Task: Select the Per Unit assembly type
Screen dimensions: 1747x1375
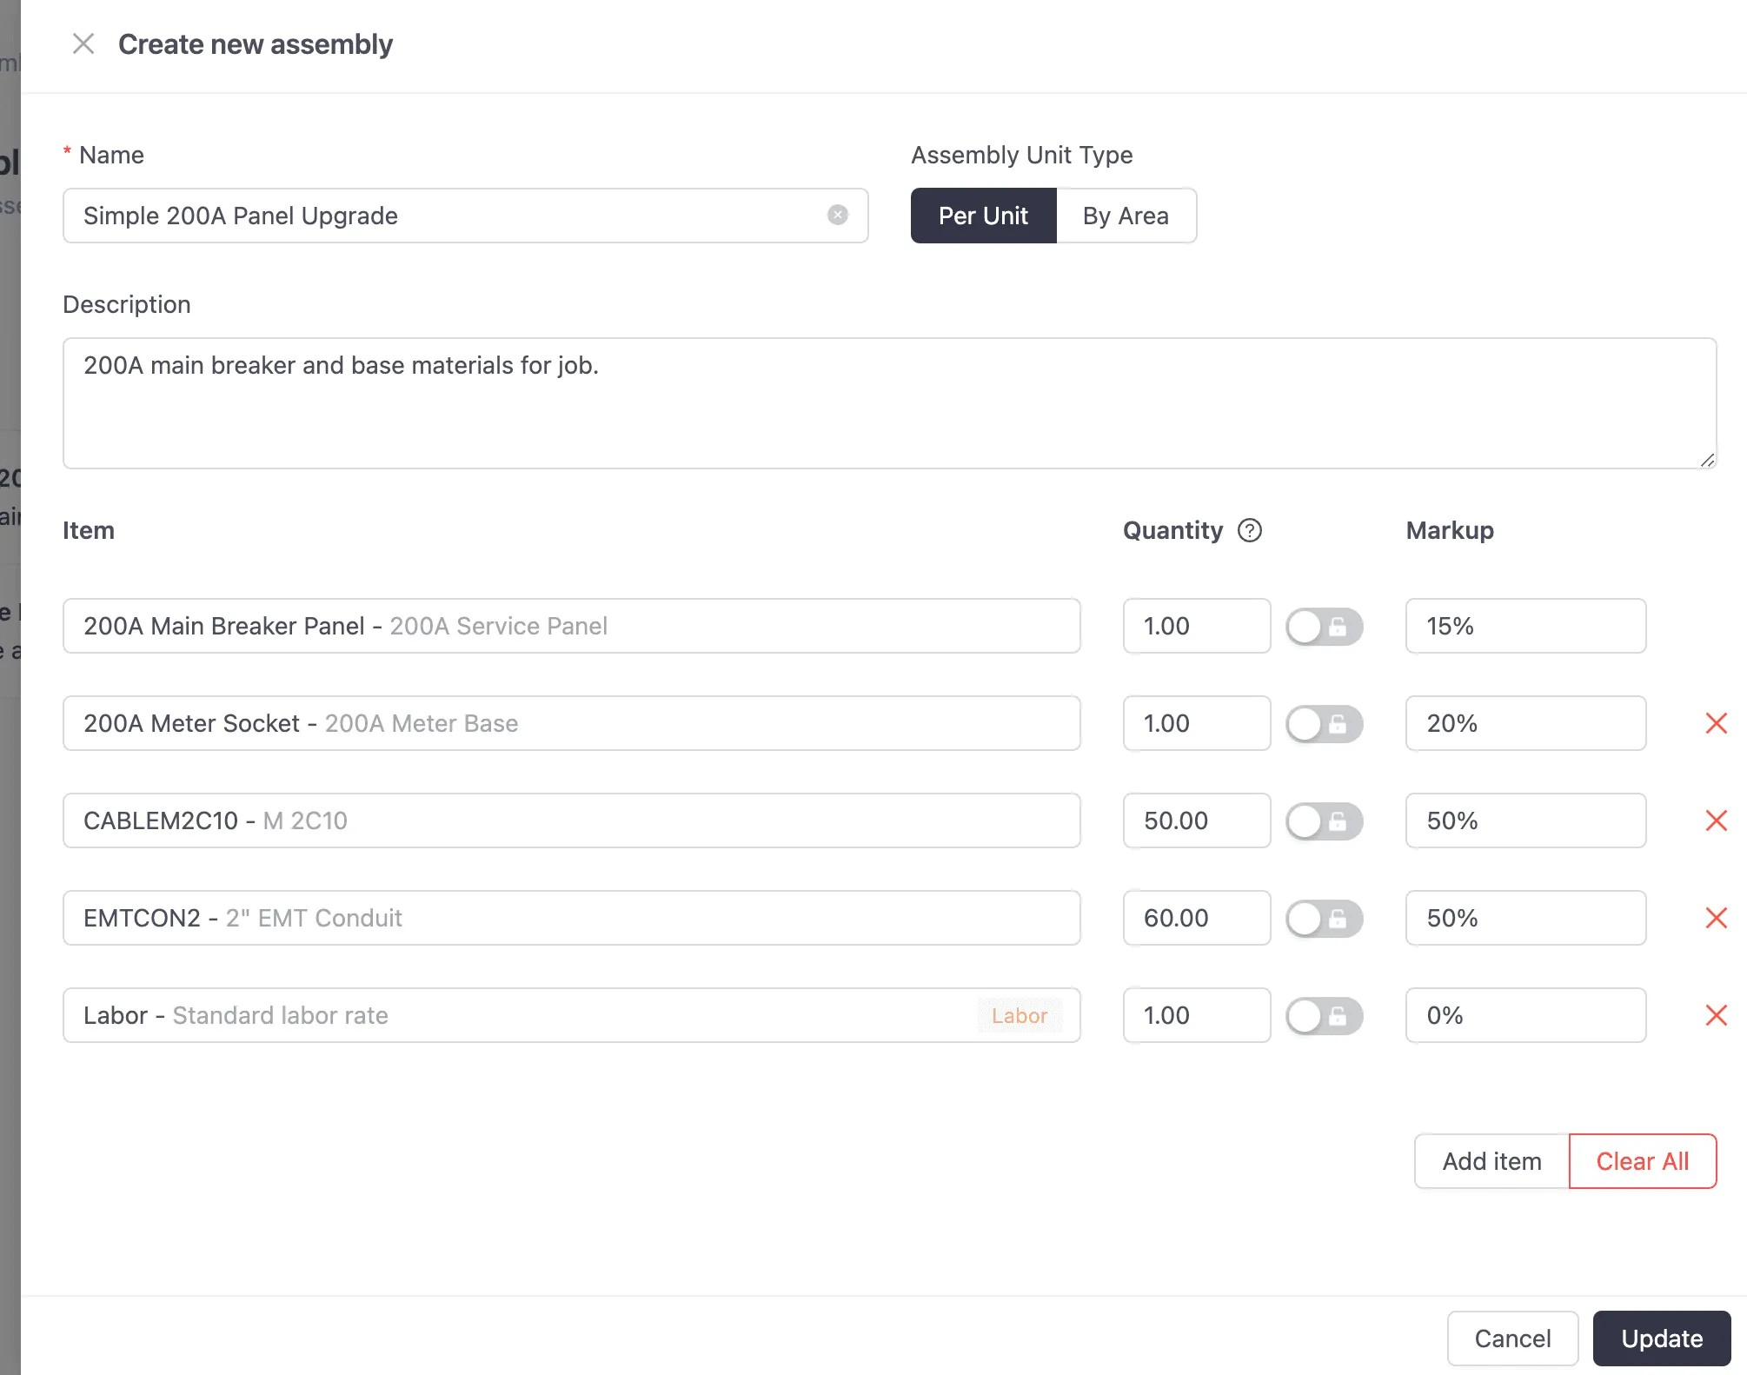Action: point(982,215)
